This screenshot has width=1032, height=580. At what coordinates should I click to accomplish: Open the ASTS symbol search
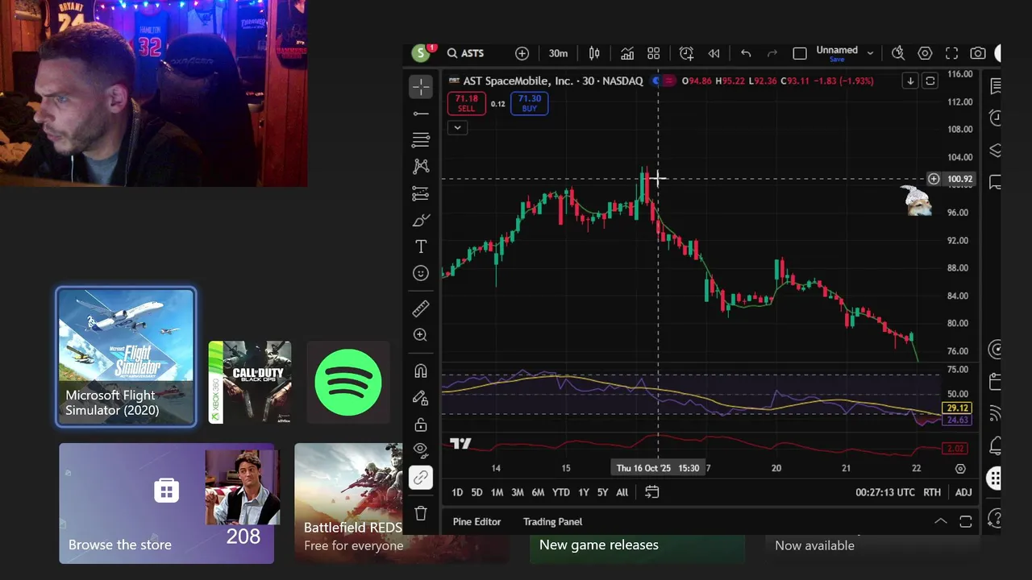[x=466, y=53]
